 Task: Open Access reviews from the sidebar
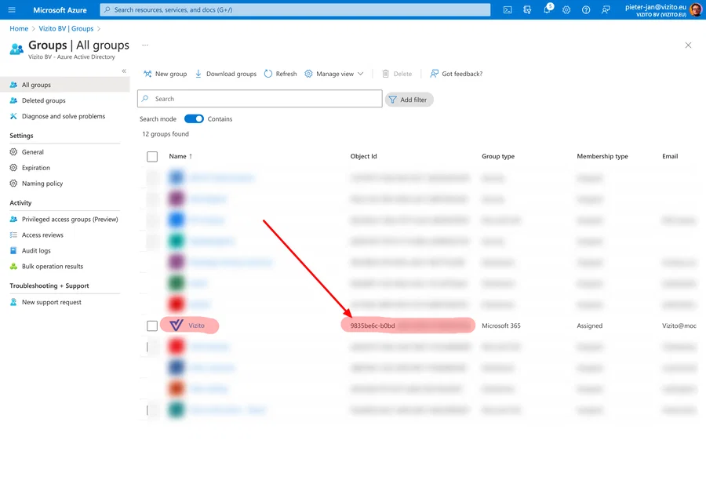[44, 235]
